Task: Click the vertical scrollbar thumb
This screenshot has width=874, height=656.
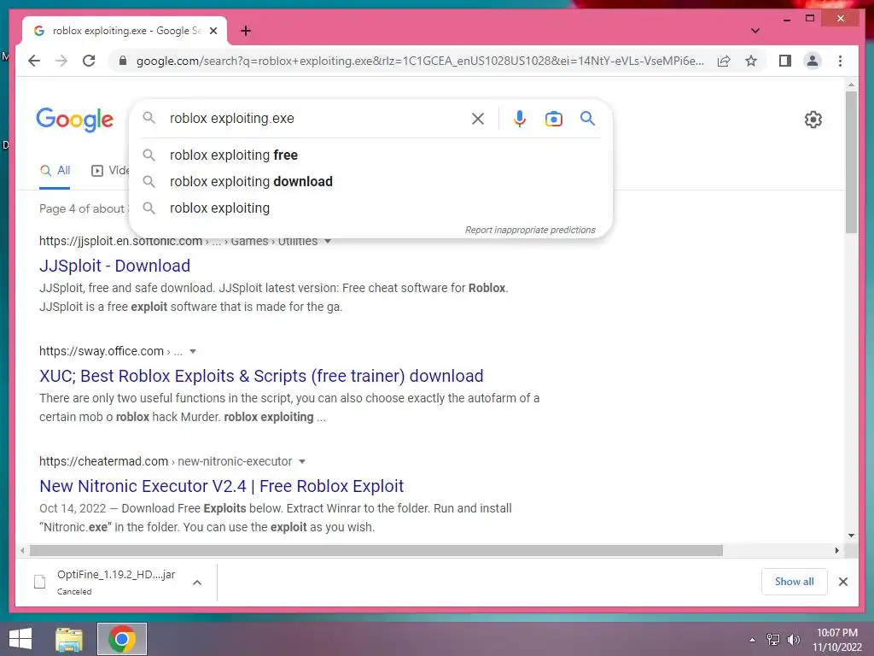Action: (851, 161)
